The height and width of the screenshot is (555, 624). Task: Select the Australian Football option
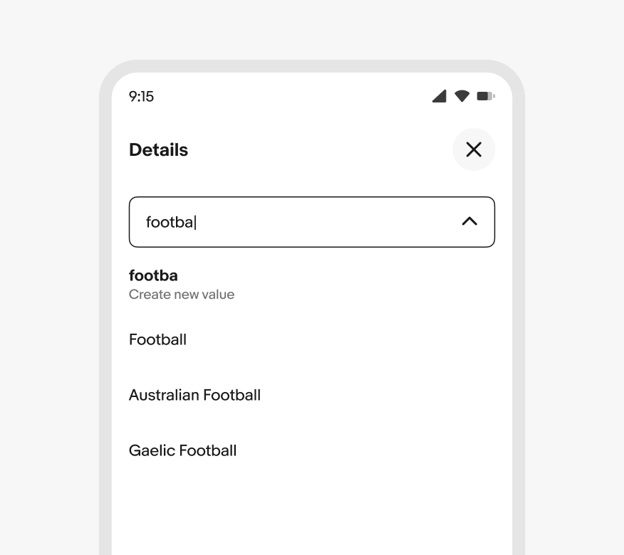312,395
